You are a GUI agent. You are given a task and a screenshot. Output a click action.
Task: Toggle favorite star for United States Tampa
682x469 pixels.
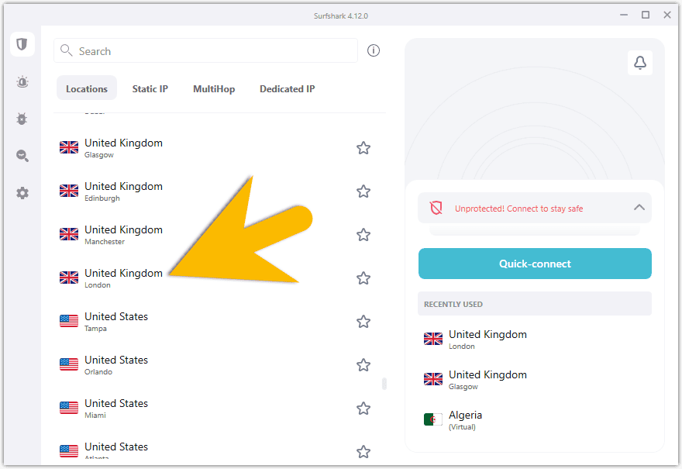(363, 322)
